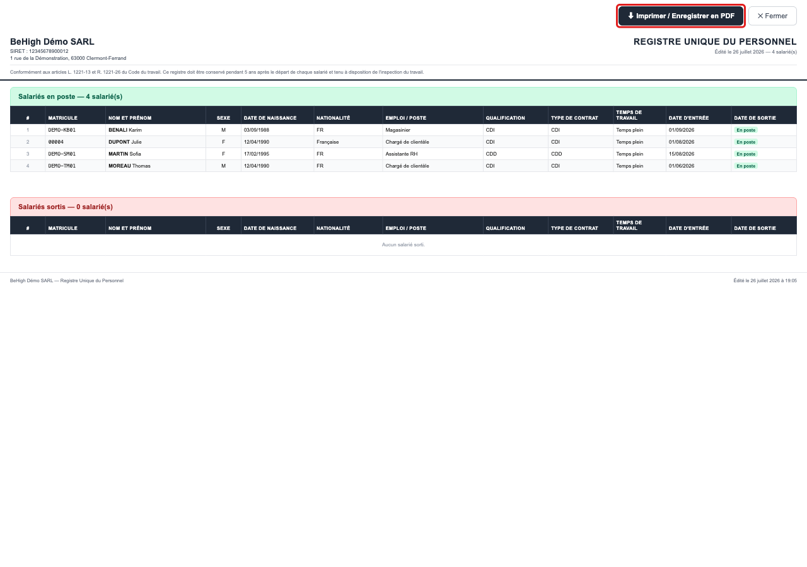Click nationality value Française
807x567 pixels.
coord(328,142)
